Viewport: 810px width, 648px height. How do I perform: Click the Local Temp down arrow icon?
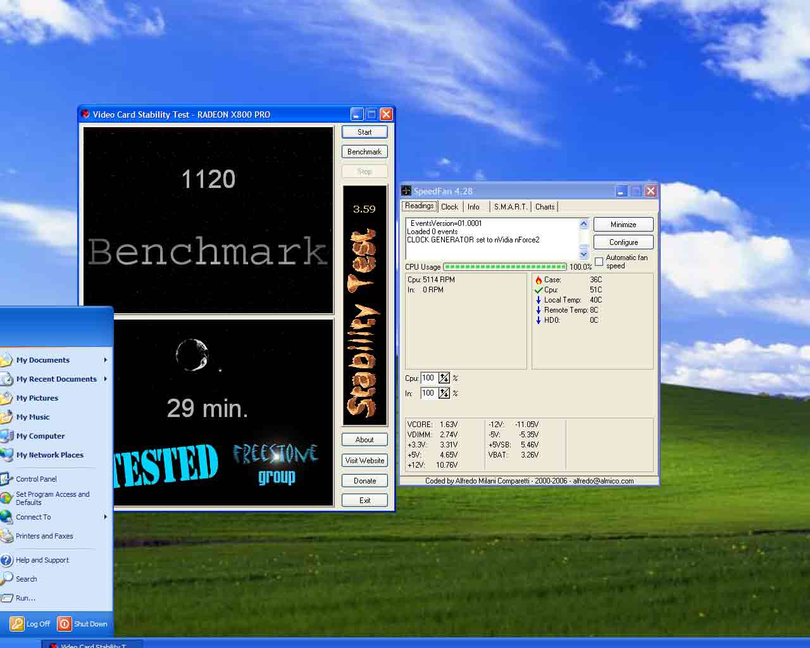click(x=539, y=300)
